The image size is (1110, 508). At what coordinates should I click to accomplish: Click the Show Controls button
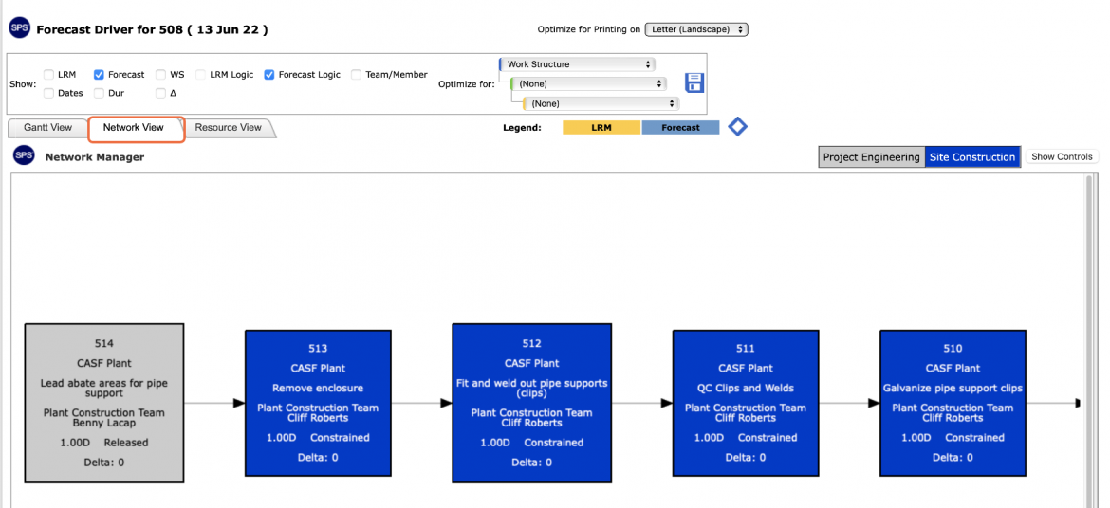1062,157
